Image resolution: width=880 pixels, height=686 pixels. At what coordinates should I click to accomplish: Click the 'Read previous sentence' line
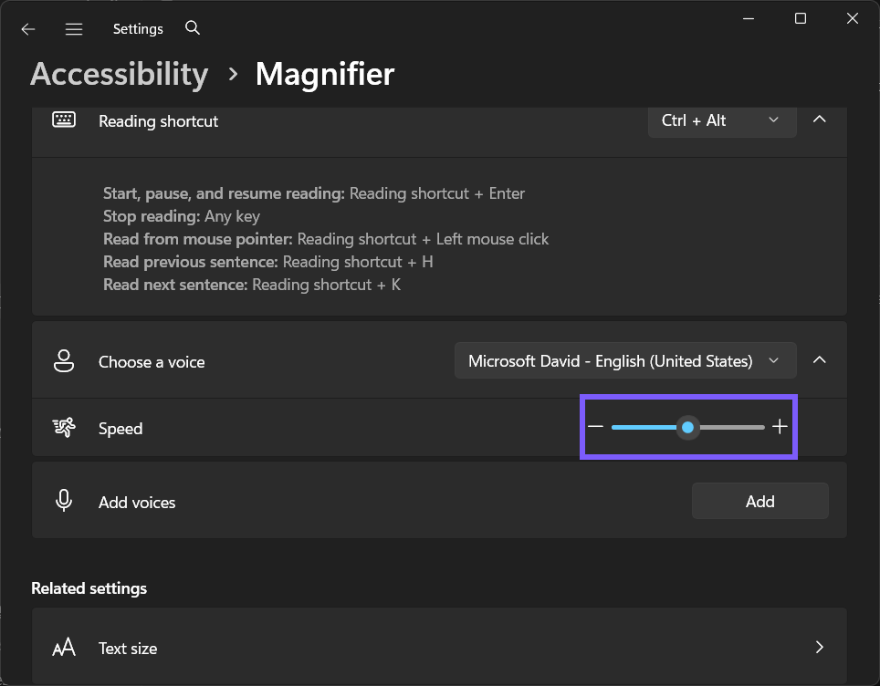267,262
